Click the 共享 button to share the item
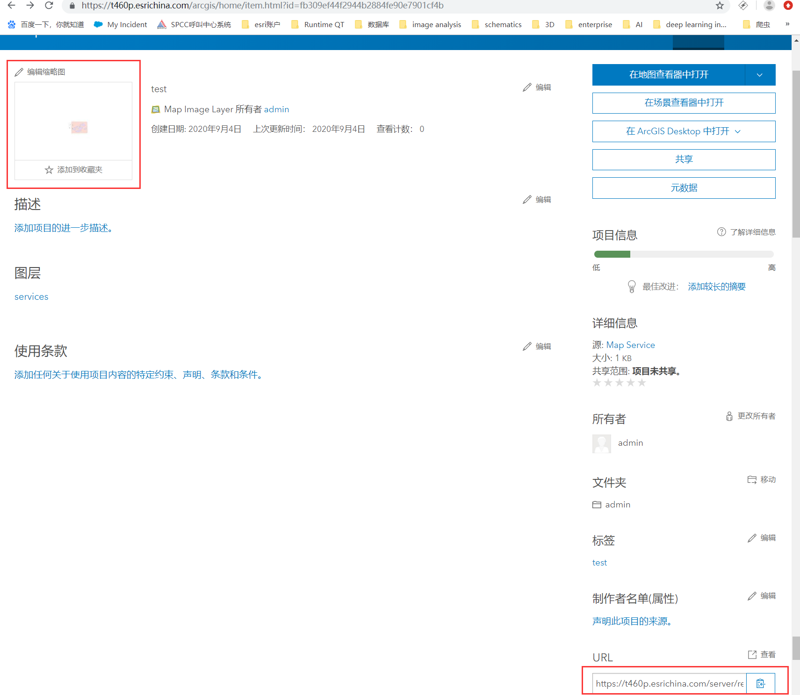800x695 pixels. pyautogui.click(x=684, y=159)
